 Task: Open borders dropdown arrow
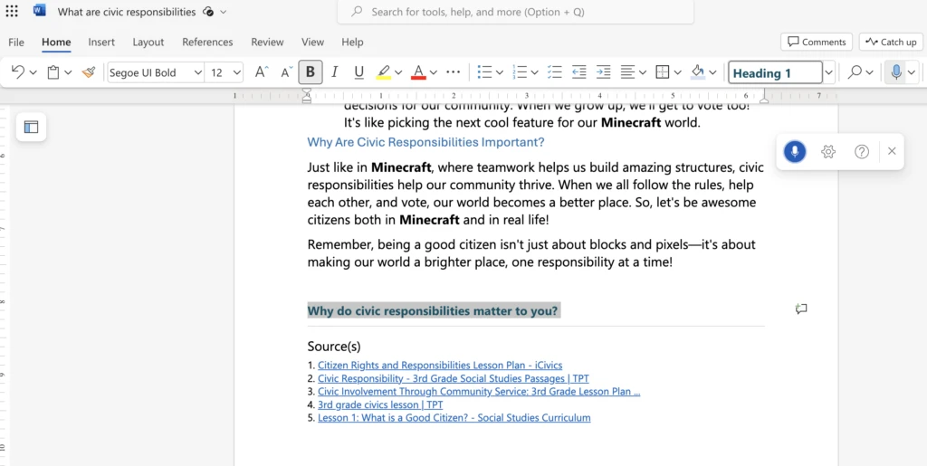(x=677, y=72)
